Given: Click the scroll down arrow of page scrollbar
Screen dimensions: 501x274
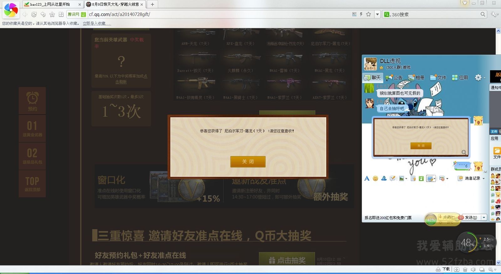Looking at the screenshot, I should [x=498, y=262].
